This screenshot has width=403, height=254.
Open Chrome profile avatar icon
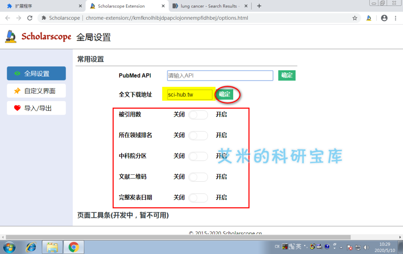(x=384, y=18)
